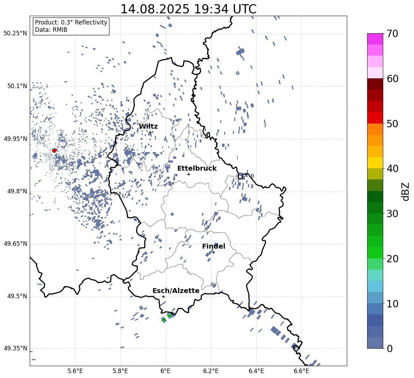Click the 20 tick on colorbar
This screenshot has width=414, height=378.
392,258
